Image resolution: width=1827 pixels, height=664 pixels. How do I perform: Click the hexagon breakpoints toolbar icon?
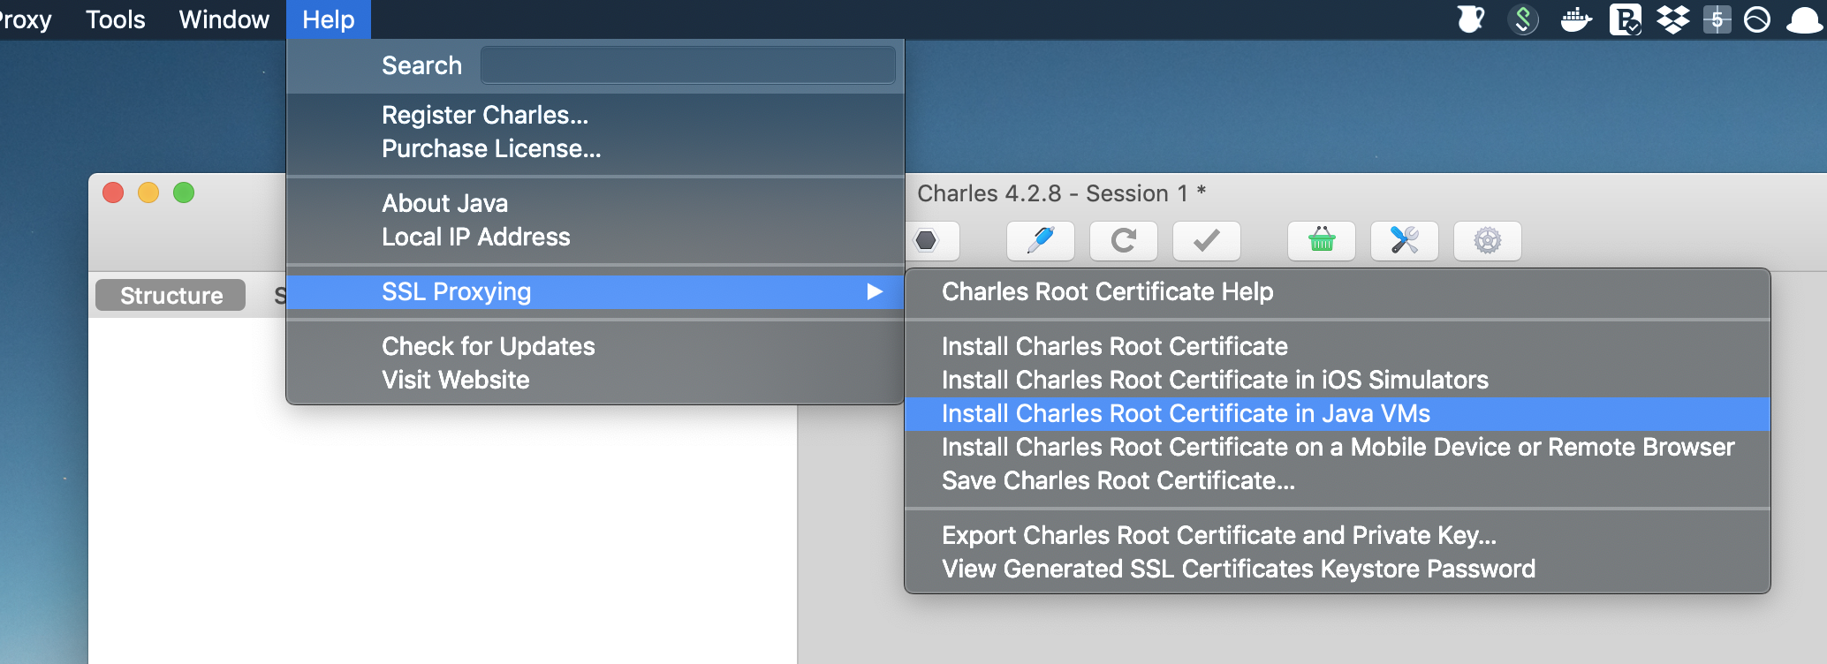[928, 241]
